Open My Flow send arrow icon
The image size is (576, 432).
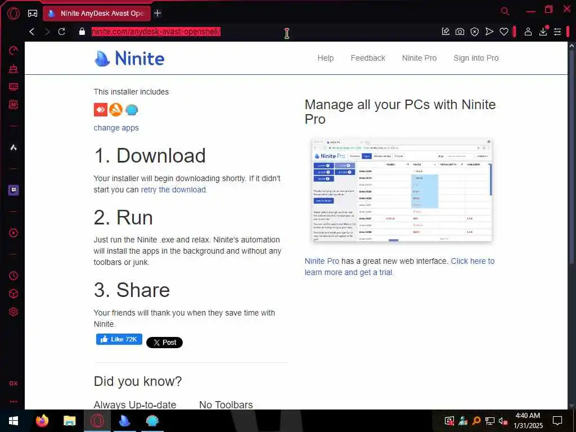click(x=489, y=31)
